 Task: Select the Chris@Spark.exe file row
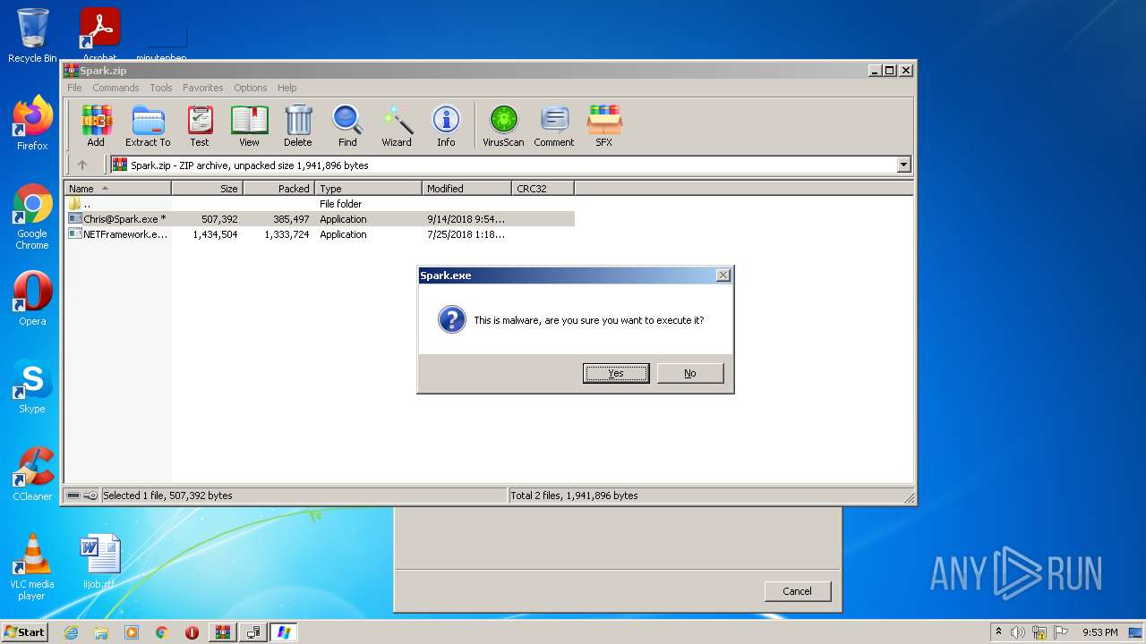[320, 219]
